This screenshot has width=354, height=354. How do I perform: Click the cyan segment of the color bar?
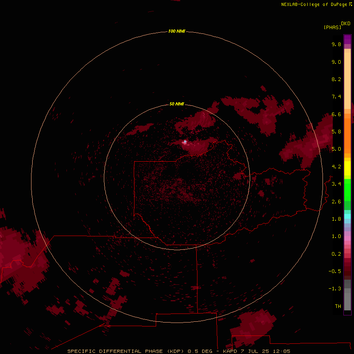tap(347, 216)
